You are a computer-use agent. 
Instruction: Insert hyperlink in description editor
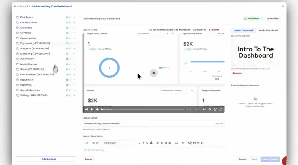click(183, 143)
